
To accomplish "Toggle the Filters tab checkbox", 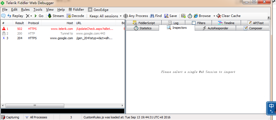I will coord(194,23).
